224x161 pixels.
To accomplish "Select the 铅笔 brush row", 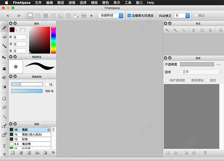I will coord(30,139).
